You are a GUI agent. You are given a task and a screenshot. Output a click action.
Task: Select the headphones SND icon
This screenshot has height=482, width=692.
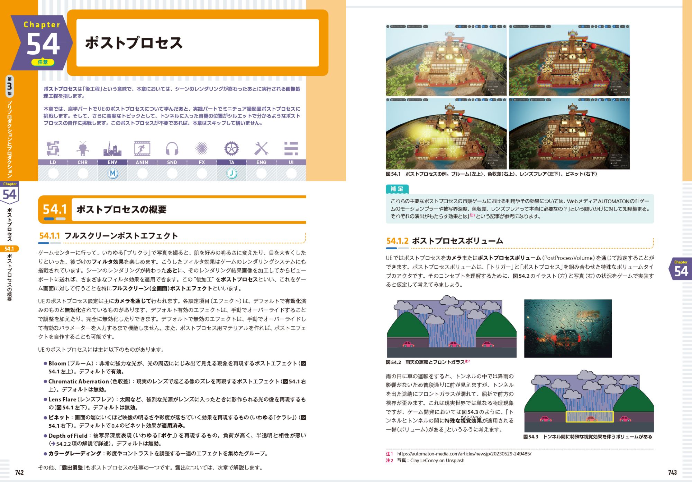click(x=172, y=149)
